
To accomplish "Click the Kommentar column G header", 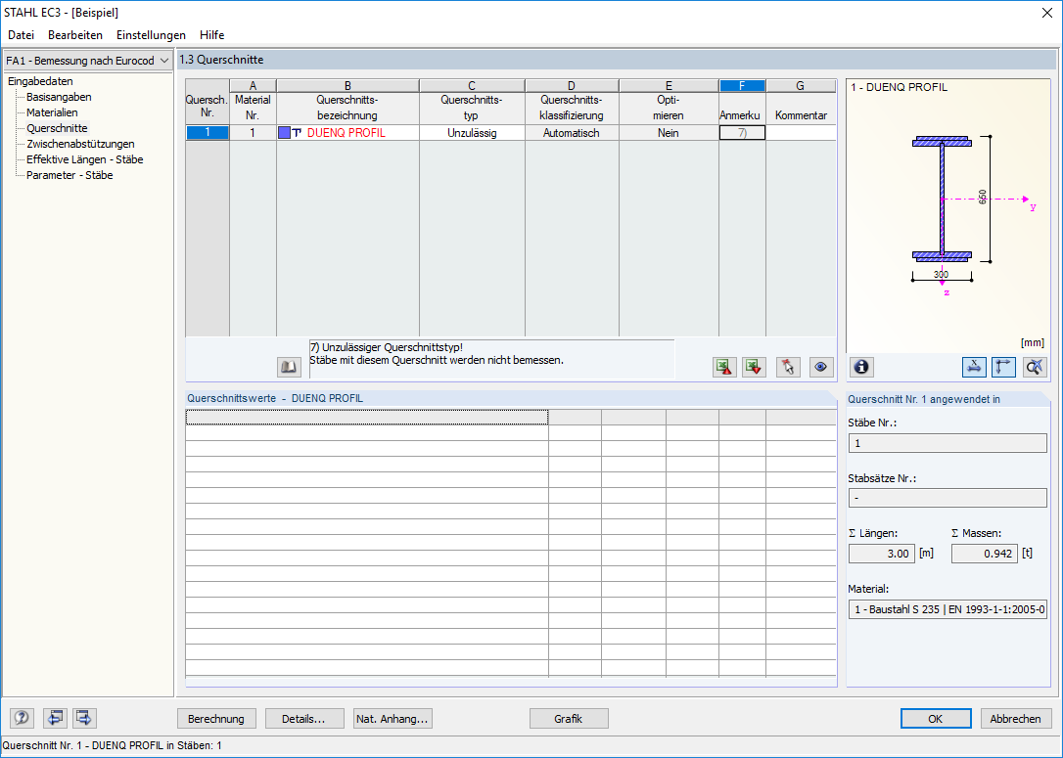I will tap(801, 86).
